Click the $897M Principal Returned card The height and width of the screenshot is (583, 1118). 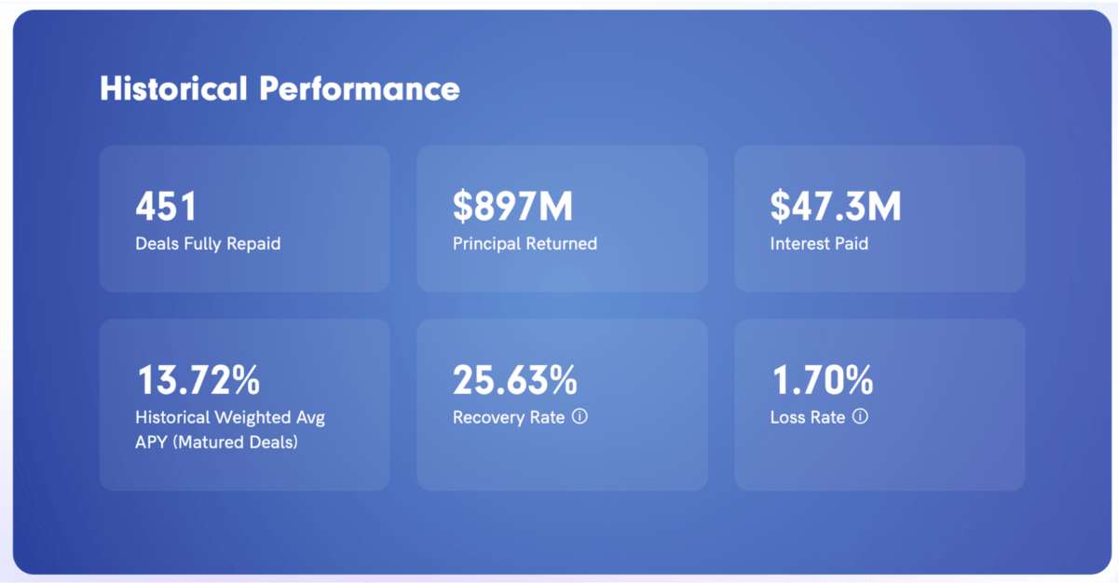click(562, 219)
